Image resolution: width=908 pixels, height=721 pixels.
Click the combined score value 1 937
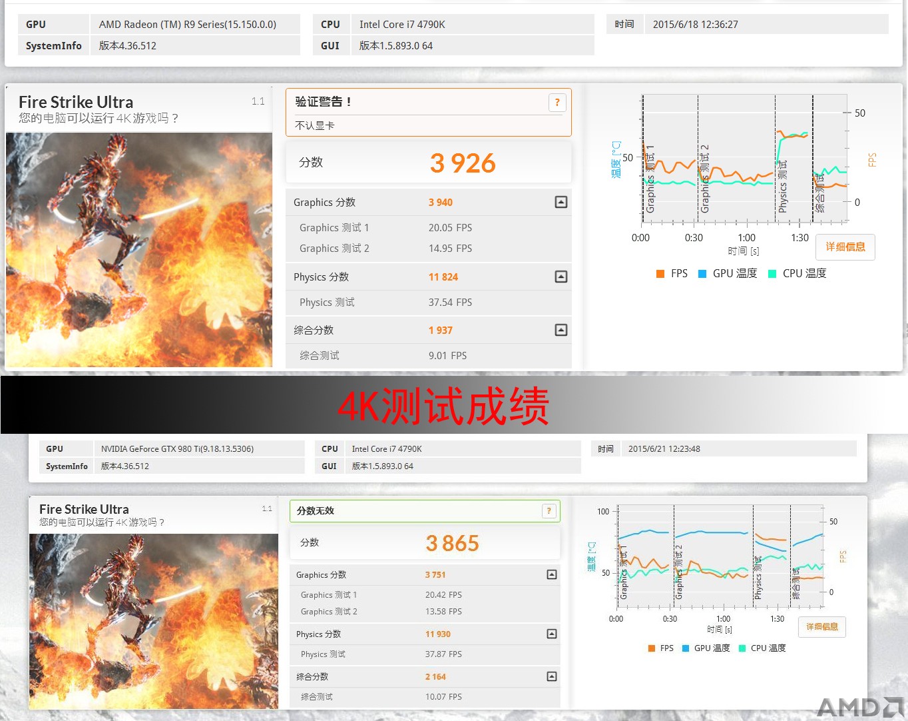440,331
